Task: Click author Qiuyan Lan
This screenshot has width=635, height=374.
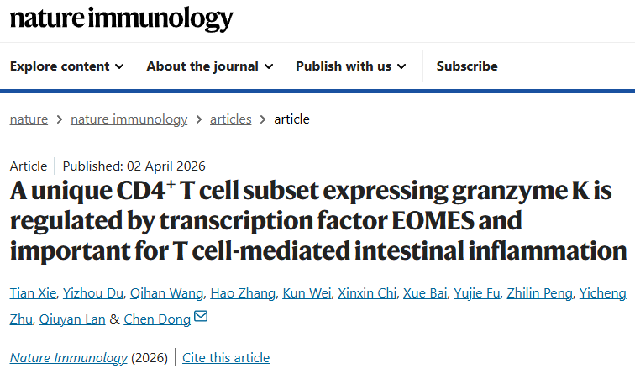Action: 70,319
